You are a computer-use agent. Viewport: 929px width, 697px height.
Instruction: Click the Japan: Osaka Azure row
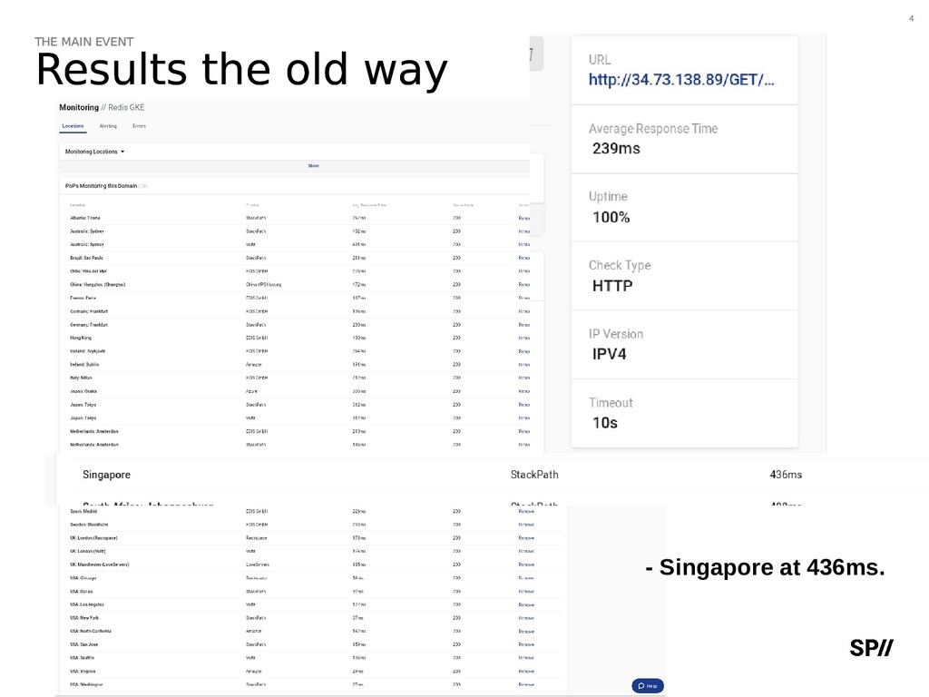[299, 391]
